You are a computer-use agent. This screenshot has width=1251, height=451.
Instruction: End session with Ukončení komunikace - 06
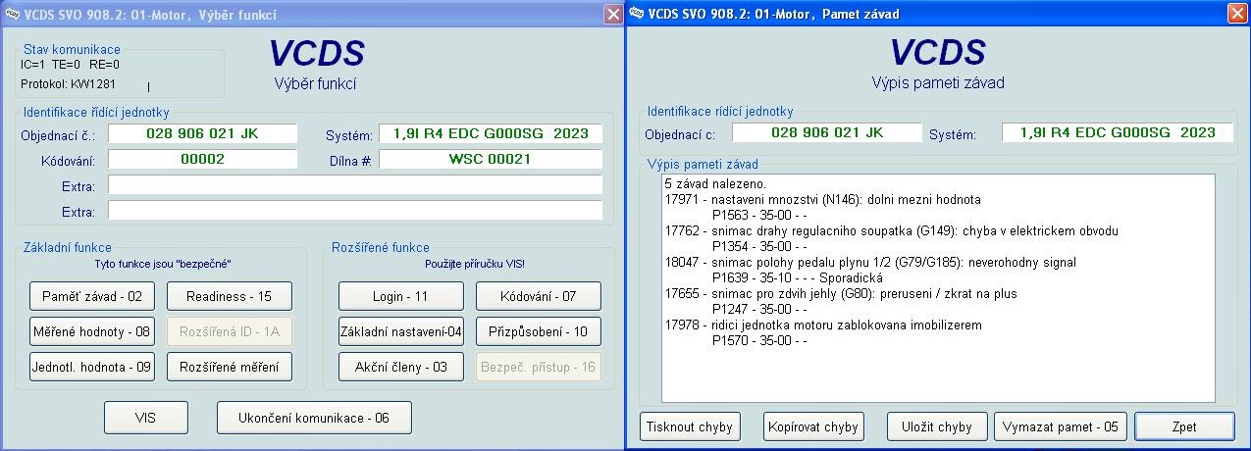pos(314,418)
